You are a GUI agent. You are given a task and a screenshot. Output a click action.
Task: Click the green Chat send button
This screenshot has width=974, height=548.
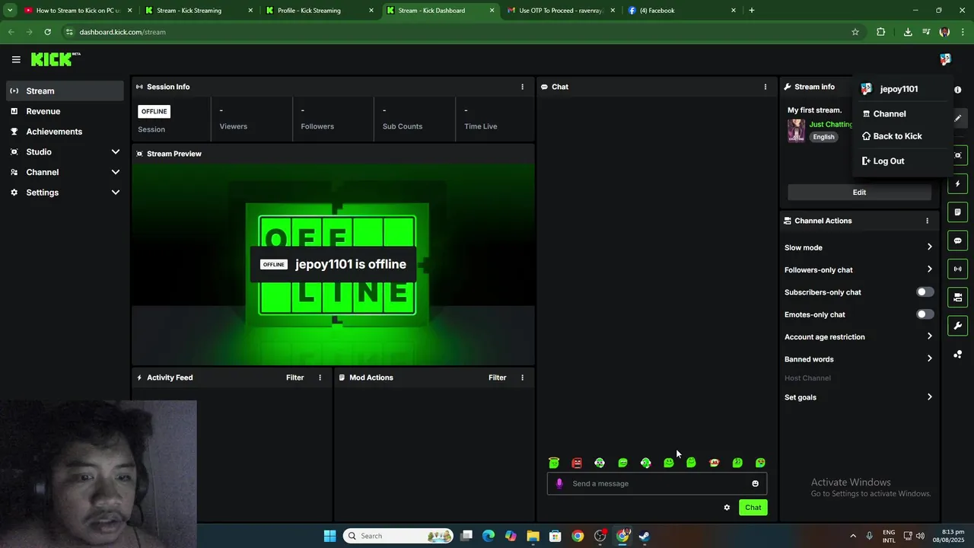click(x=753, y=508)
